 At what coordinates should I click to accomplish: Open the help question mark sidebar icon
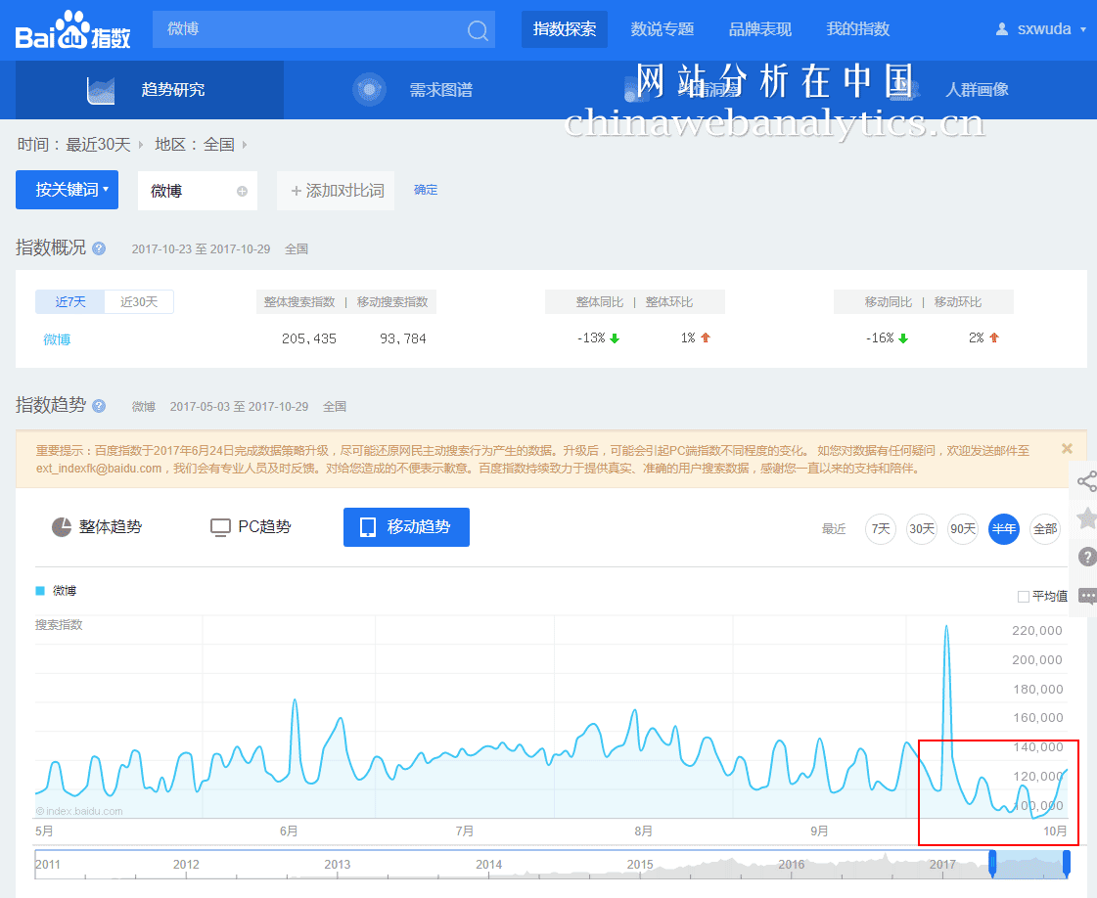[x=1085, y=557]
